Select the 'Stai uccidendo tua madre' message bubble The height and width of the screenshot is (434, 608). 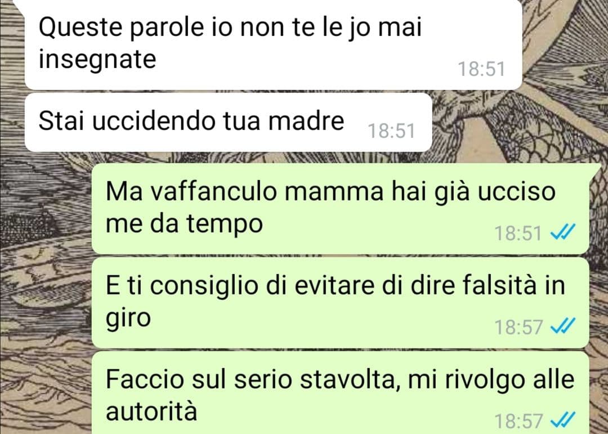coord(229,122)
